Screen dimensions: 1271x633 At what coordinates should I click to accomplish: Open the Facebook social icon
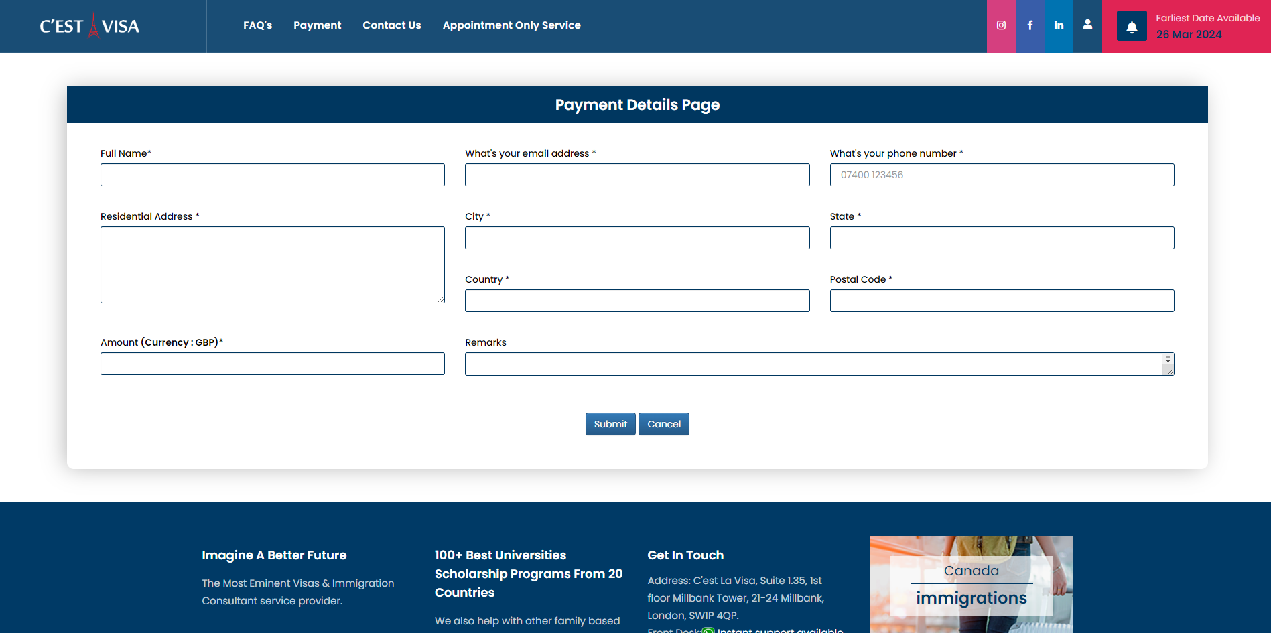(x=1030, y=25)
